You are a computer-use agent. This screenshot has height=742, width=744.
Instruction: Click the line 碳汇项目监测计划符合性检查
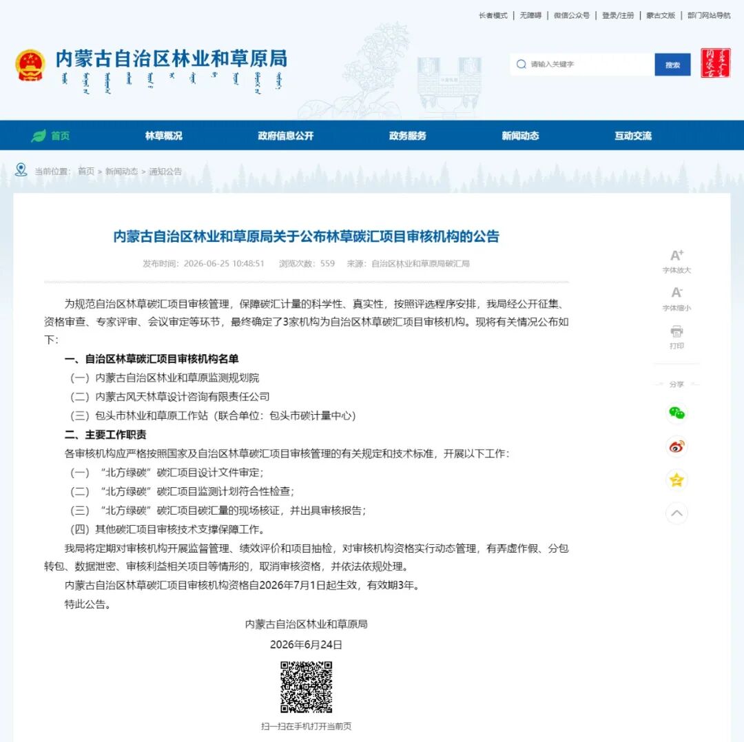click(225, 491)
